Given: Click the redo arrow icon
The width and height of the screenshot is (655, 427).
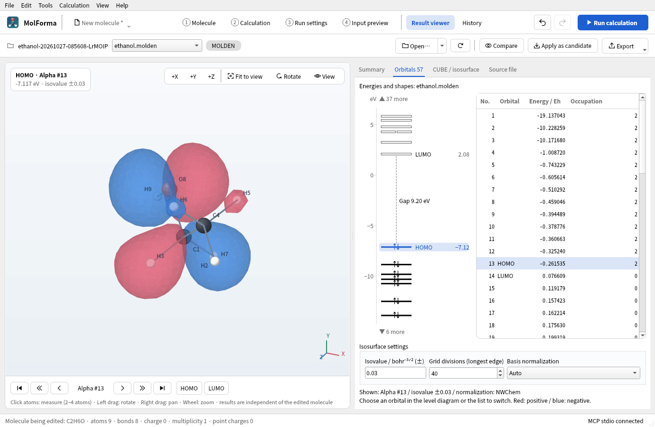Looking at the screenshot, I should point(562,22).
